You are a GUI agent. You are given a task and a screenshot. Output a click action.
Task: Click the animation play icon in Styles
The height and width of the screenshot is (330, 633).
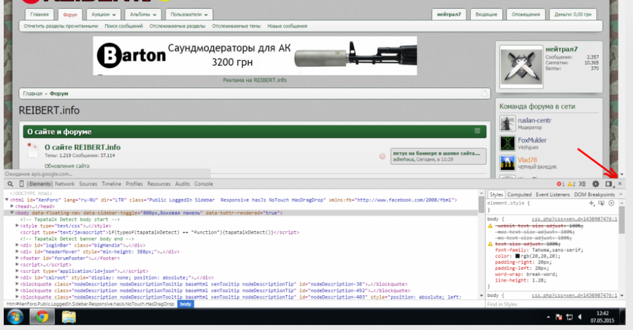pos(611,203)
